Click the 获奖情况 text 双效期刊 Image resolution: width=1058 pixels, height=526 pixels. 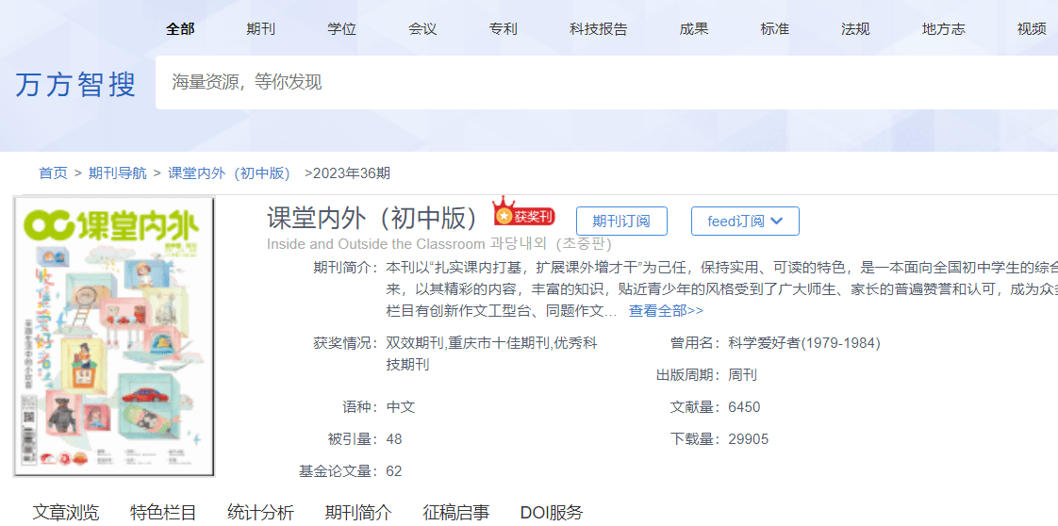point(415,343)
